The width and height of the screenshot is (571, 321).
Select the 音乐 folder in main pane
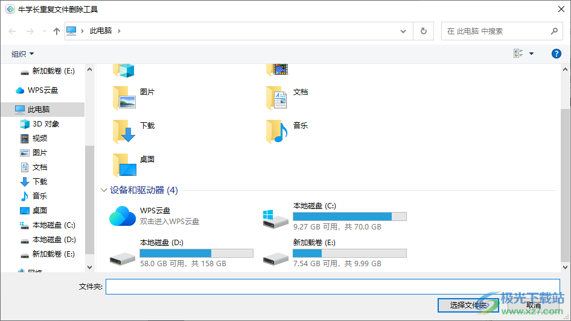pyautogui.click(x=277, y=130)
